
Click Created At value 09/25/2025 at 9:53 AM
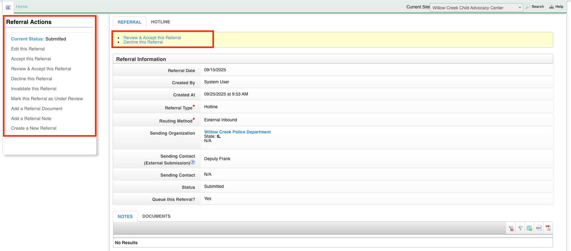[x=226, y=94]
